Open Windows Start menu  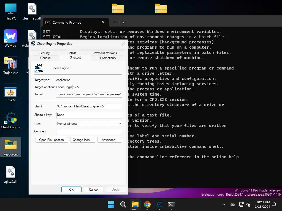coord(111,204)
